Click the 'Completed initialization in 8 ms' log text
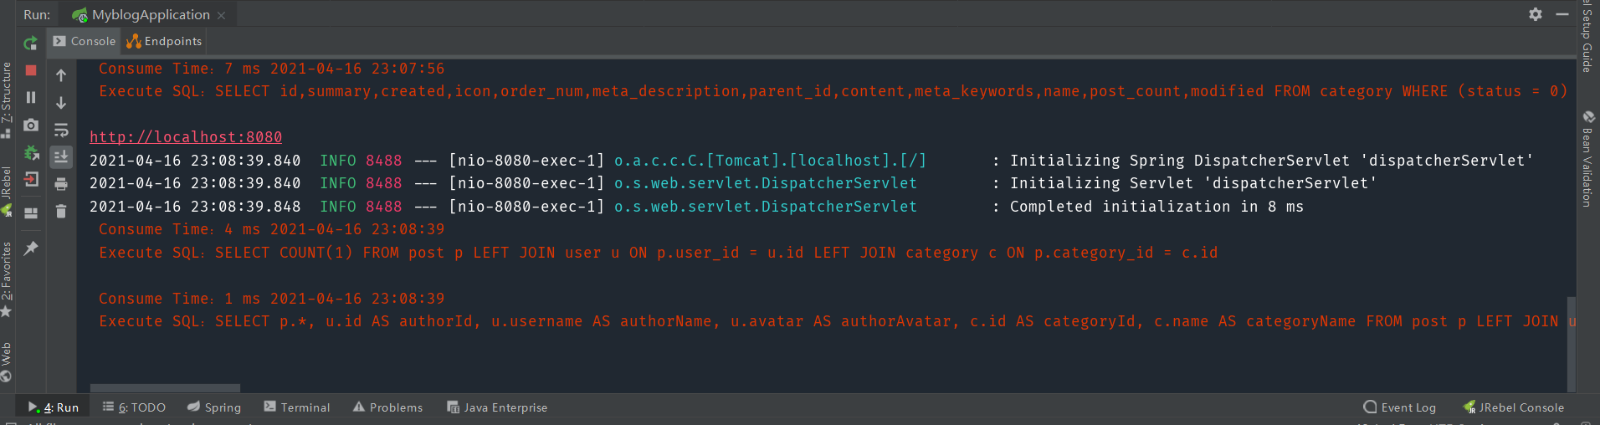Viewport: 1600px width, 425px height. 1156,206
